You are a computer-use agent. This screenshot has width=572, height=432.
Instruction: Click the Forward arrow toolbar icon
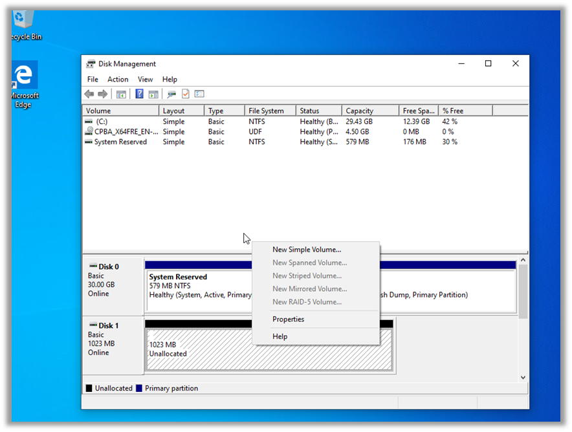[x=103, y=94]
